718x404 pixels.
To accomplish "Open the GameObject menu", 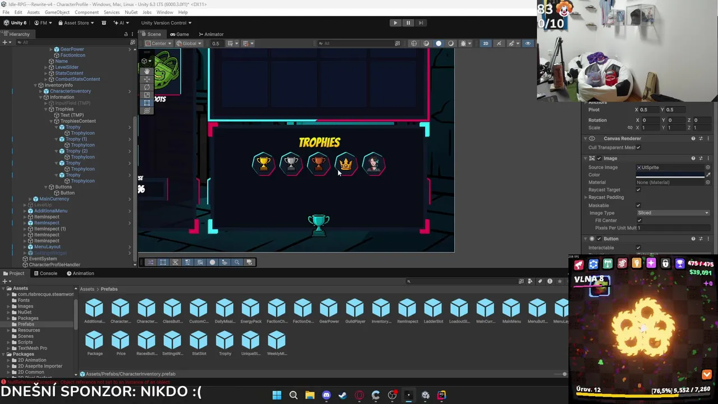I will click(x=57, y=12).
